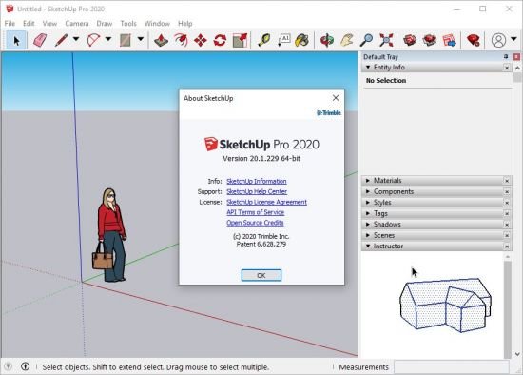Open the Edit menu

(29, 24)
